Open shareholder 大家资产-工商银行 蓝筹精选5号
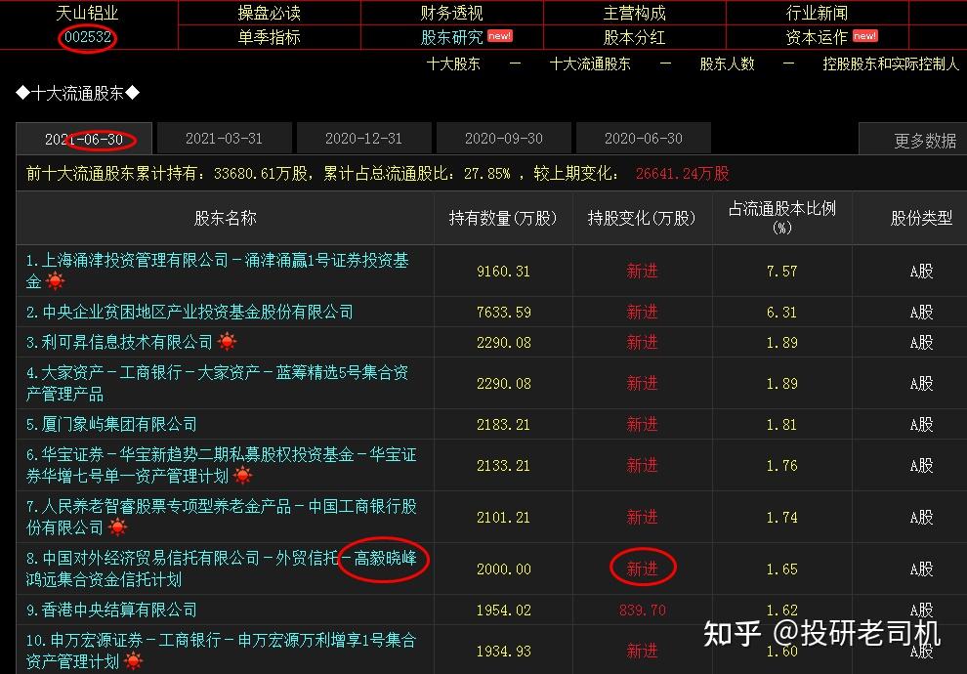Screen dimensions: 967x674 click(x=217, y=383)
